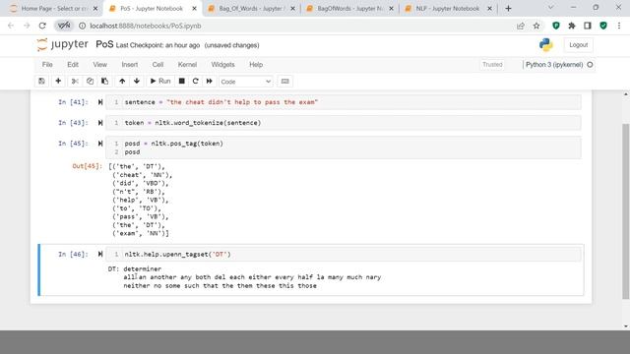Click into the upenn_tagset code cell
630x354 pixels.
coord(344,254)
